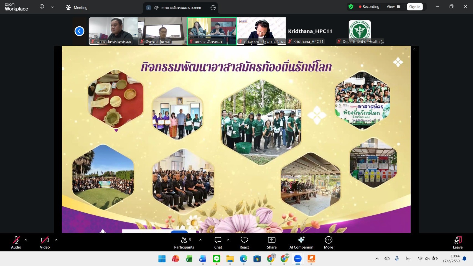Open screen share options ellipsis
This screenshot has width=473, height=266.
[213, 8]
